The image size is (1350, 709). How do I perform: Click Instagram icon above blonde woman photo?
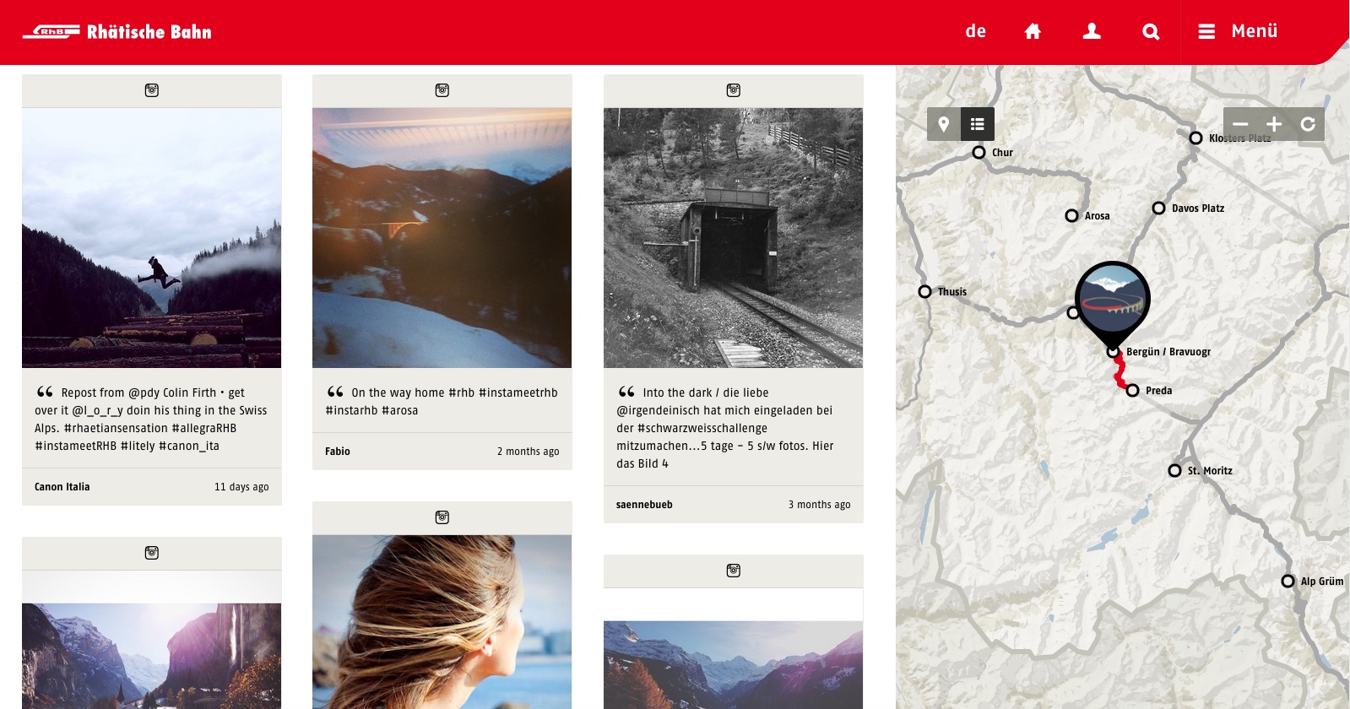click(442, 517)
